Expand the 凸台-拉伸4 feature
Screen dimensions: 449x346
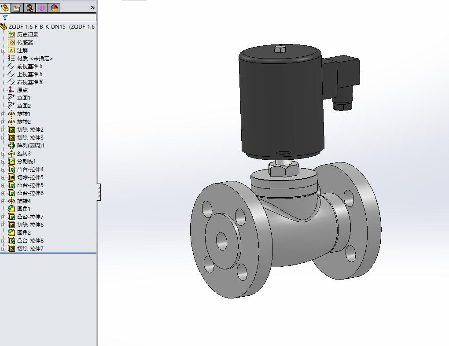[3, 169]
